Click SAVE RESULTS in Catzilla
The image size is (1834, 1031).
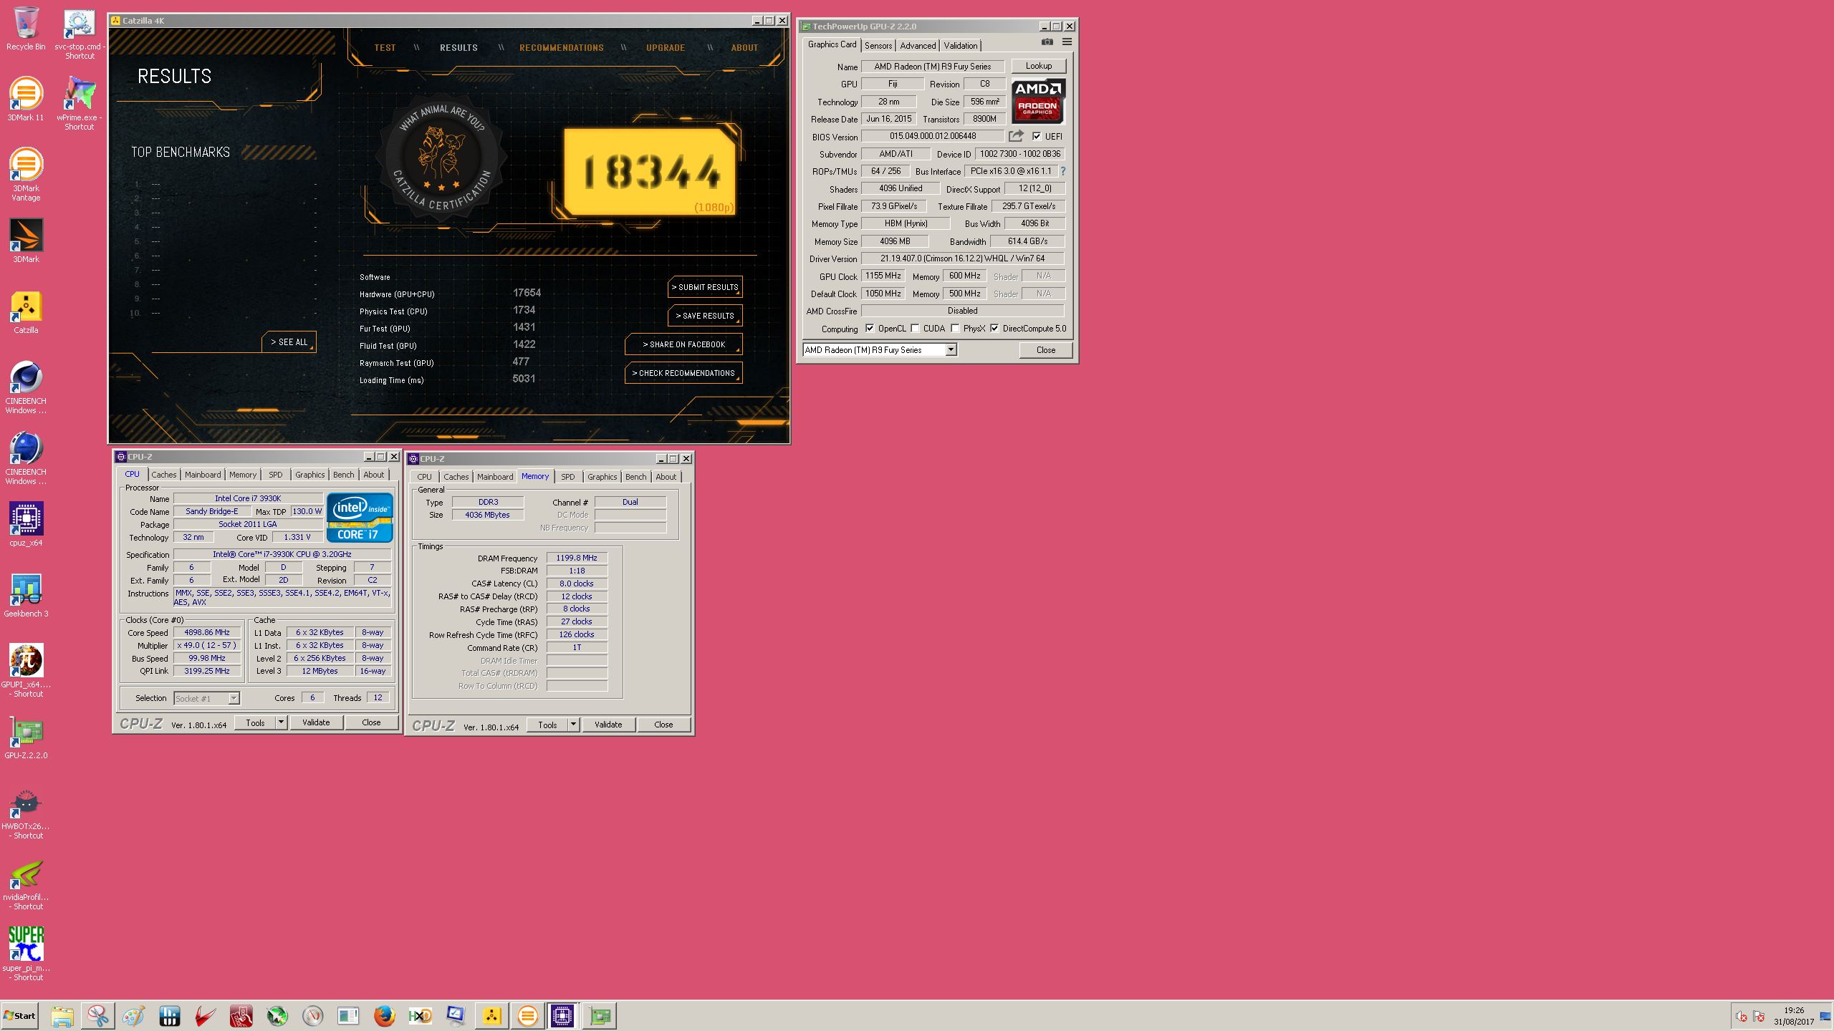tap(705, 316)
